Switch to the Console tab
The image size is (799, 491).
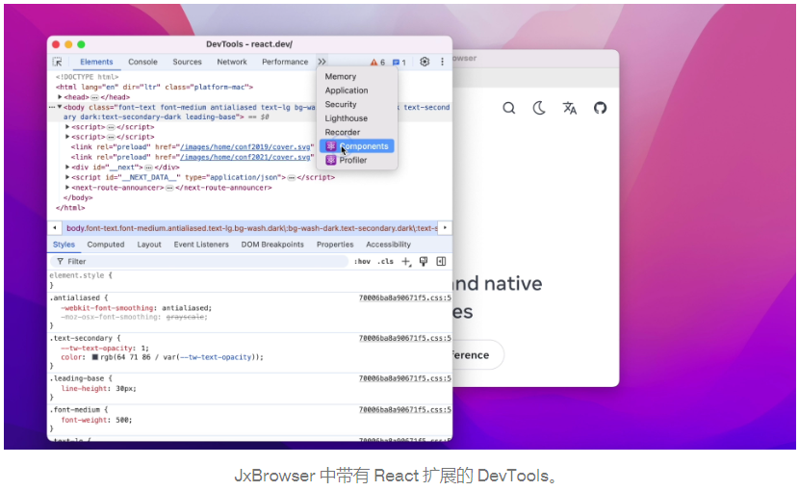[142, 62]
